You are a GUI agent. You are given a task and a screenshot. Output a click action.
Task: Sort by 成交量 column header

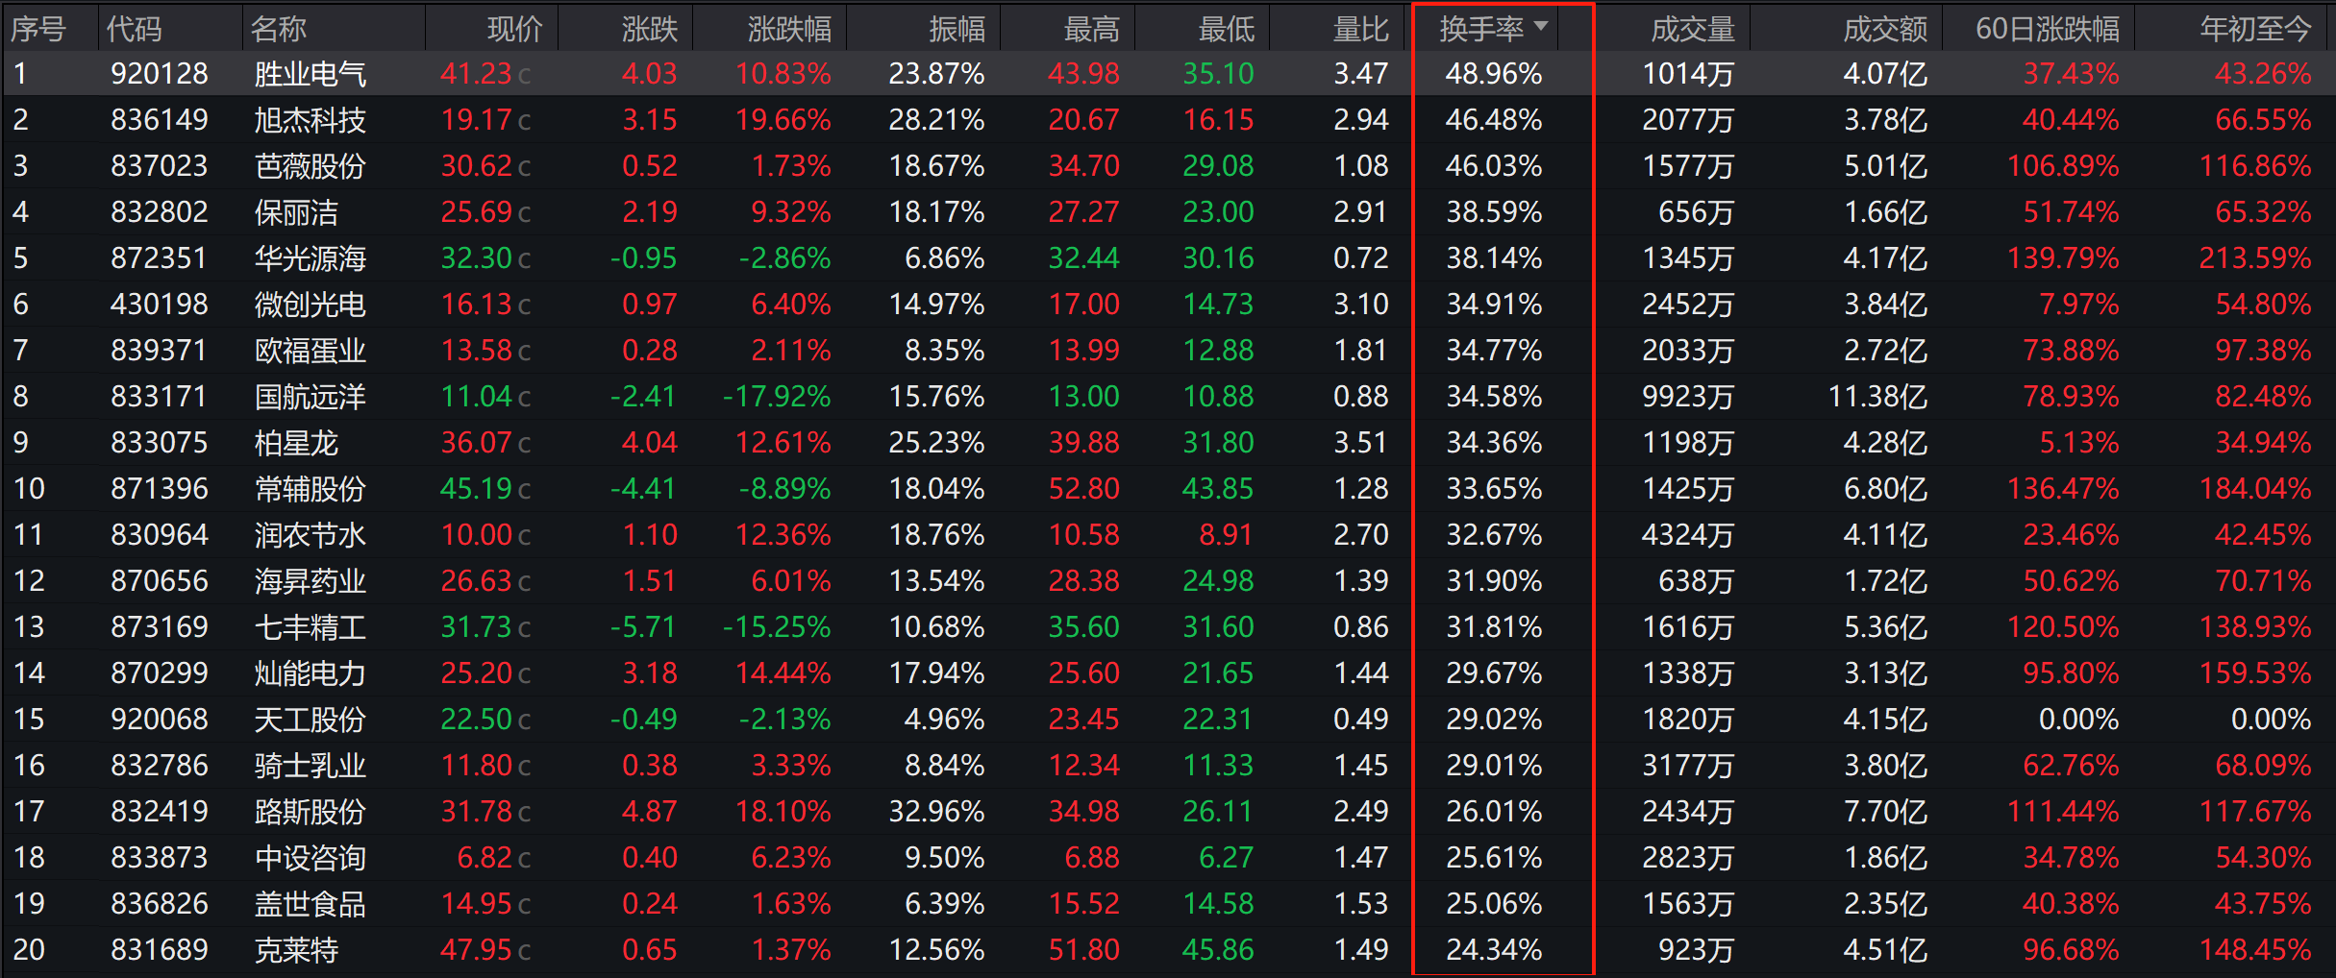pos(1693,29)
